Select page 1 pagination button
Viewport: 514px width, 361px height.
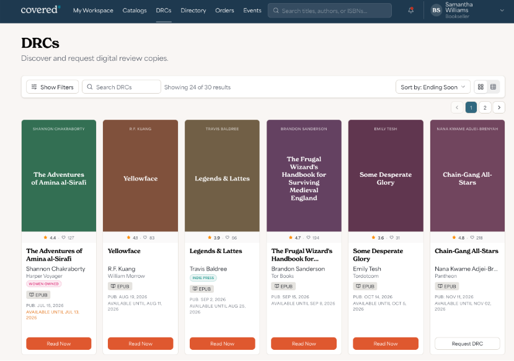[x=471, y=107]
